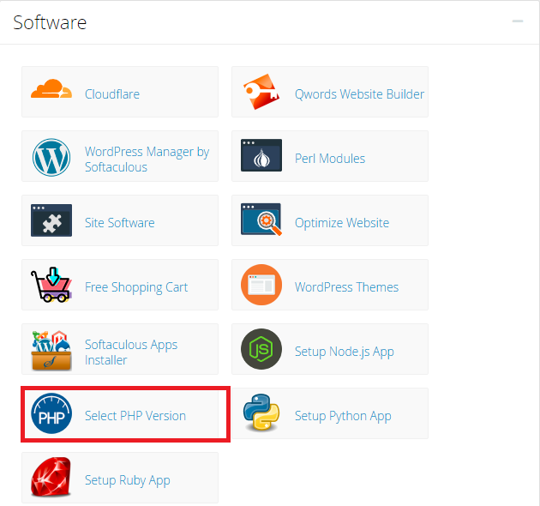
Task: Click the Python snake logo icon
Action: (x=261, y=415)
